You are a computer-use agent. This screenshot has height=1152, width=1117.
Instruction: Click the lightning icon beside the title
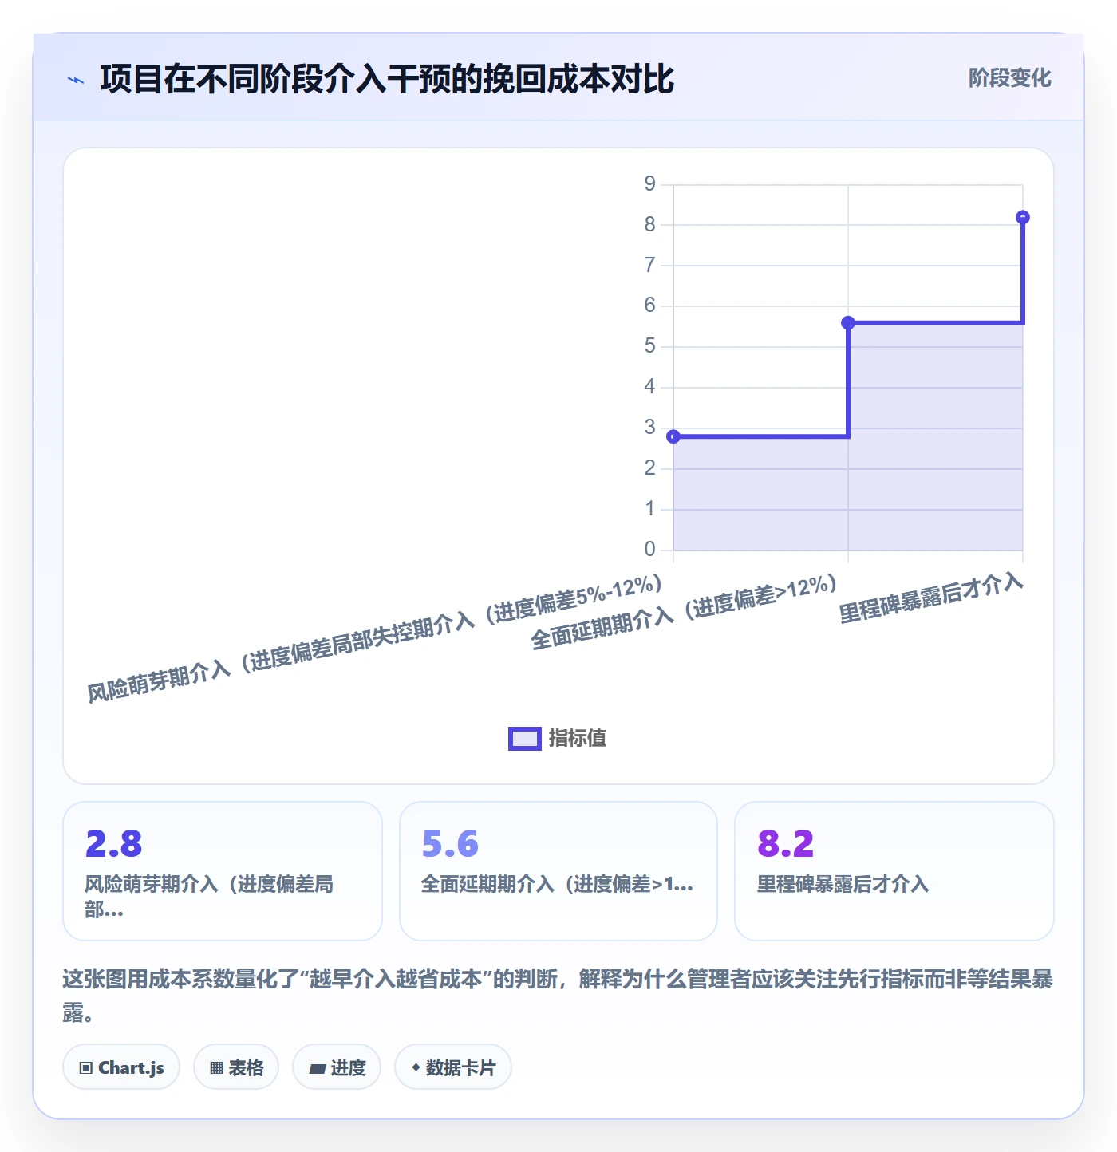click(x=76, y=80)
